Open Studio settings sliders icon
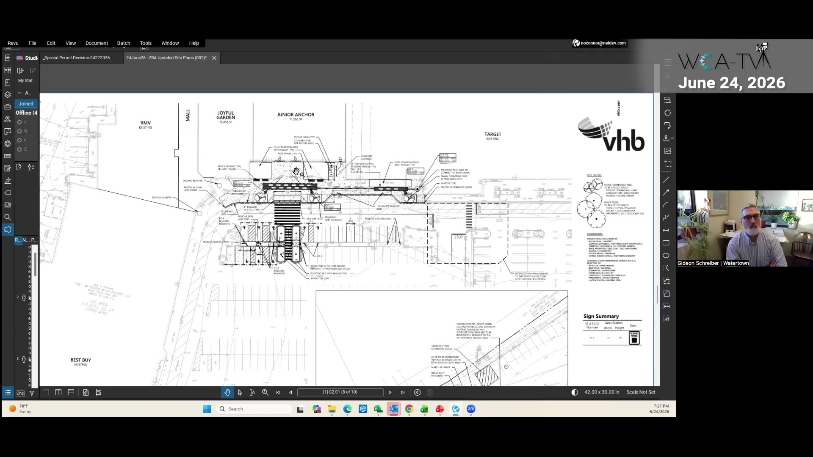 pos(33,70)
